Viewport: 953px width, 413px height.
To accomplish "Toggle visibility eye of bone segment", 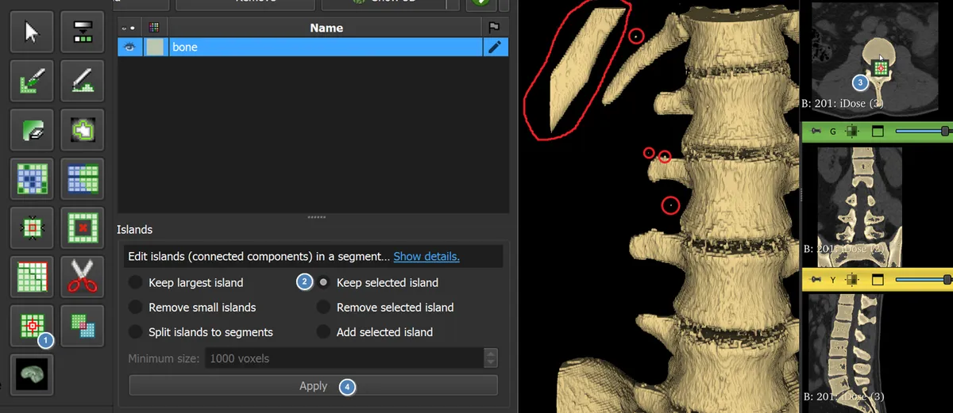I will [x=129, y=47].
